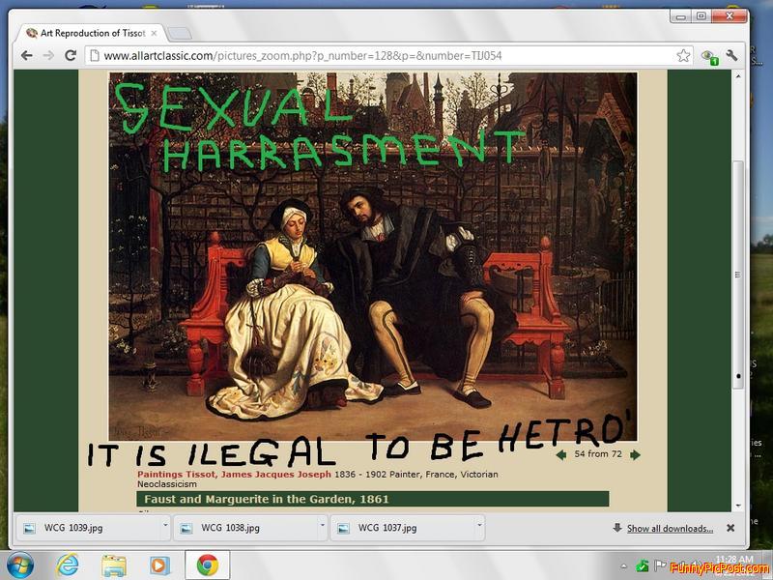This screenshot has width=773, height=580.
Task: Close the downloads bar
Action: [x=730, y=528]
